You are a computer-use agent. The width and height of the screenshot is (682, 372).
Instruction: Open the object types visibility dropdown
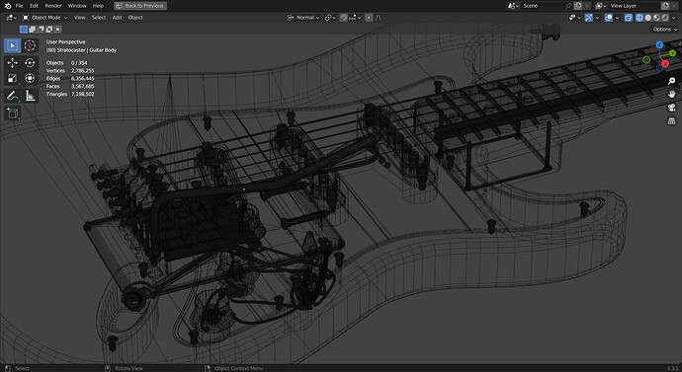(x=575, y=18)
